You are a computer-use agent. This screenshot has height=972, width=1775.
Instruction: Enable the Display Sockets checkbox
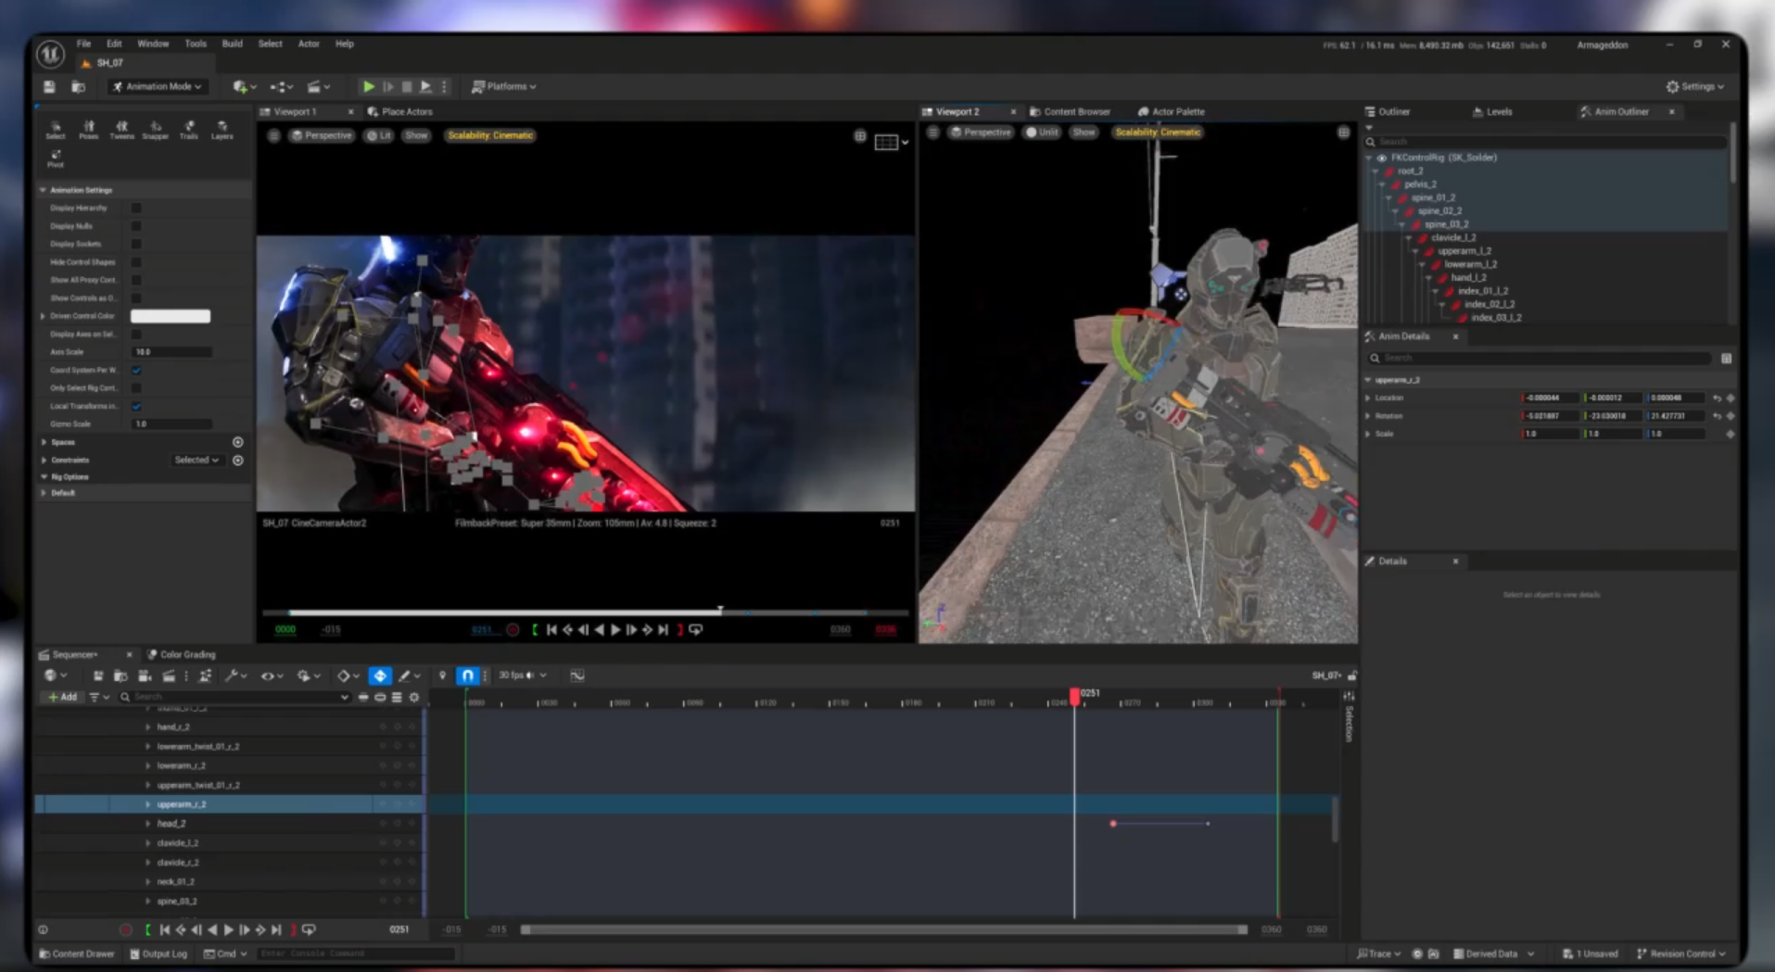(x=136, y=244)
